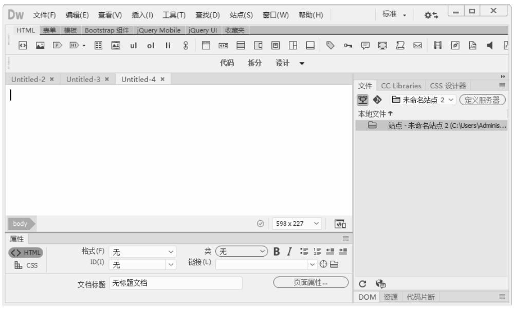Toggle Italic formatting in Properties
The width and height of the screenshot is (514, 310).
[289, 251]
